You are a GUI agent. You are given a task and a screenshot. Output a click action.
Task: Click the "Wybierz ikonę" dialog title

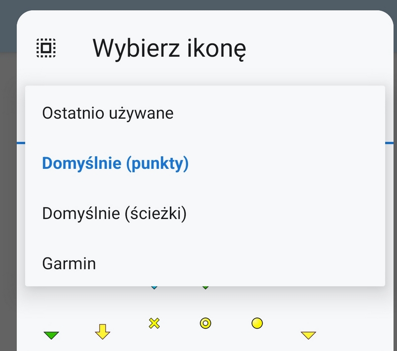point(169,49)
